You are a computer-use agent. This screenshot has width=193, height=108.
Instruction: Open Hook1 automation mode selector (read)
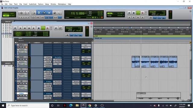tap(24, 64)
